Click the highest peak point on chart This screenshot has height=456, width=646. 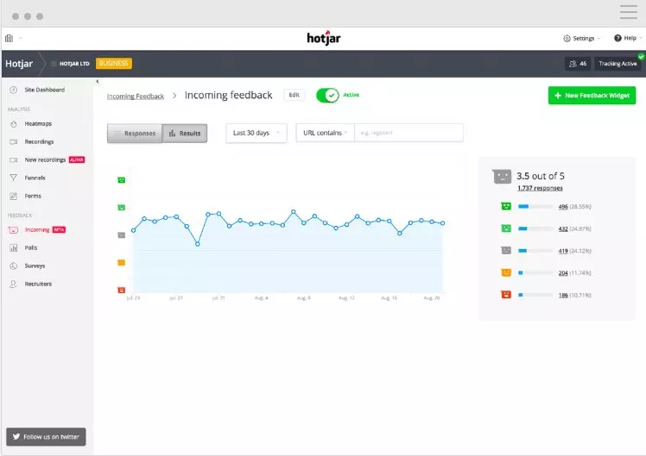click(x=294, y=212)
